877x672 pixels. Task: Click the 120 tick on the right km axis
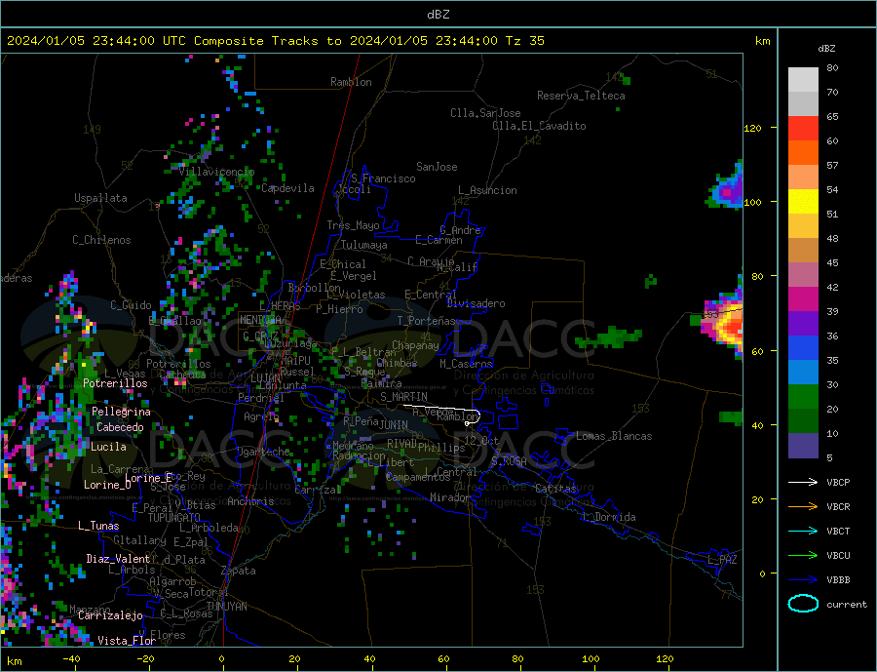[753, 128]
